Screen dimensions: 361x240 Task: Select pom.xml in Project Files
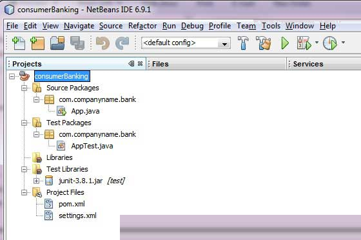pyautogui.click(x=72, y=204)
